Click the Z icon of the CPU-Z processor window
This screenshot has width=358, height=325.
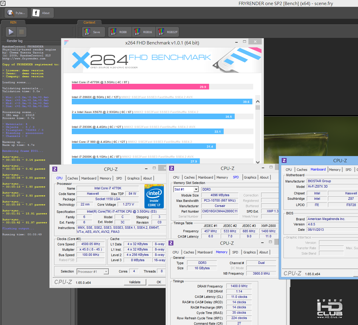55,169
